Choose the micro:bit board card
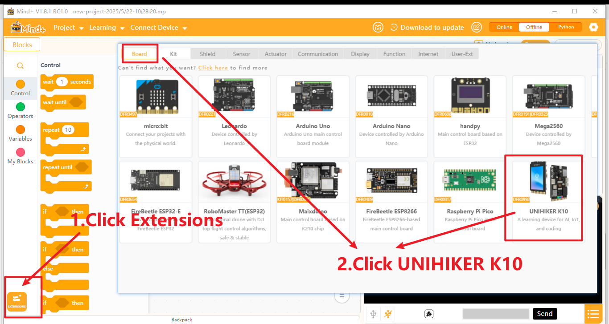Image resolution: width=609 pixels, height=324 pixels. [156, 117]
